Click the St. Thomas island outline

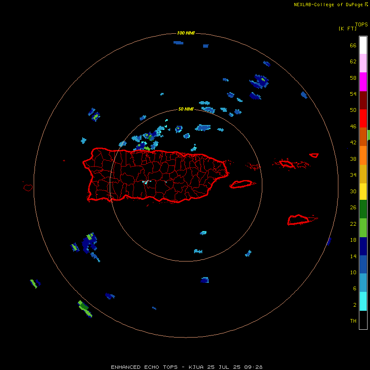coord(286,164)
